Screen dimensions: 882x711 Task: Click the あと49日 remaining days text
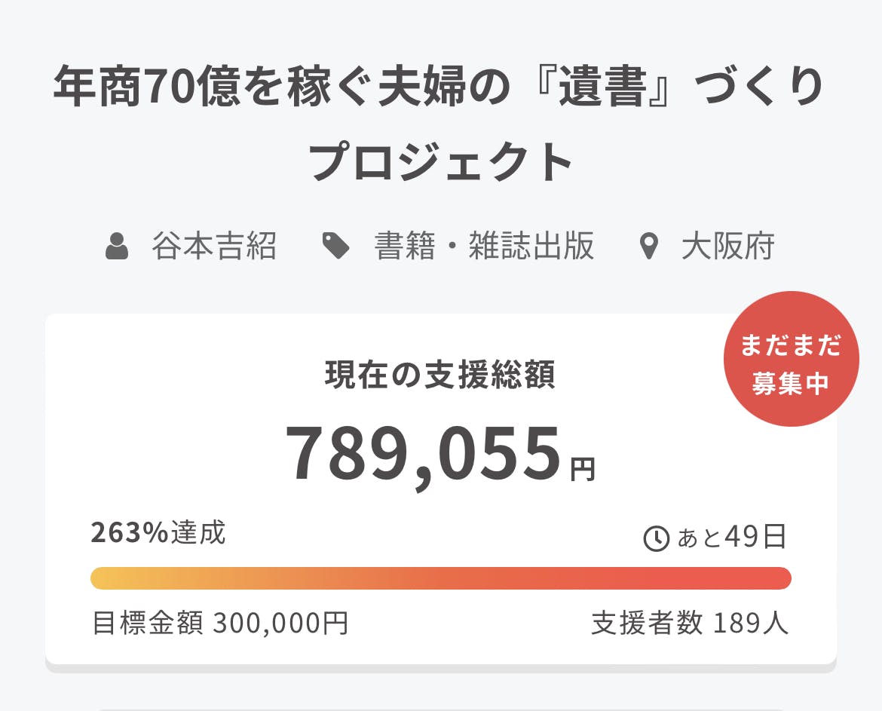(x=732, y=538)
